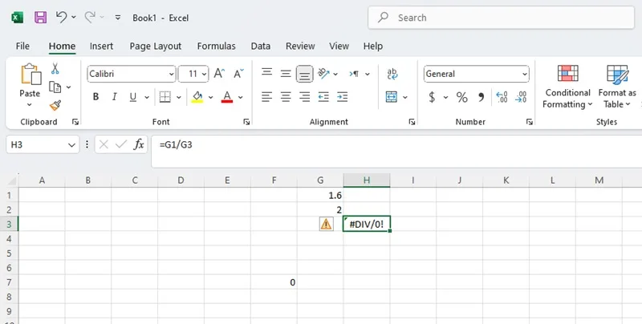Align text right
Image resolution: width=642 pixels, height=324 pixels.
(x=305, y=97)
